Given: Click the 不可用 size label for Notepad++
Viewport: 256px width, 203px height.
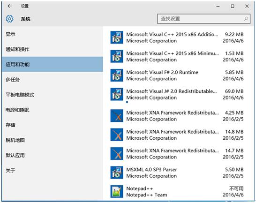Looking at the screenshot, I should click(x=236, y=188).
